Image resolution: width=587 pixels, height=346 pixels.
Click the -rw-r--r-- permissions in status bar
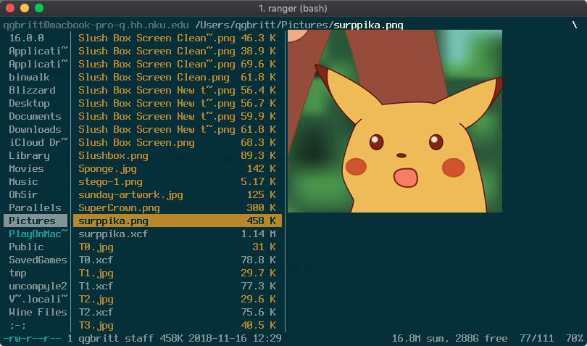click(x=32, y=338)
